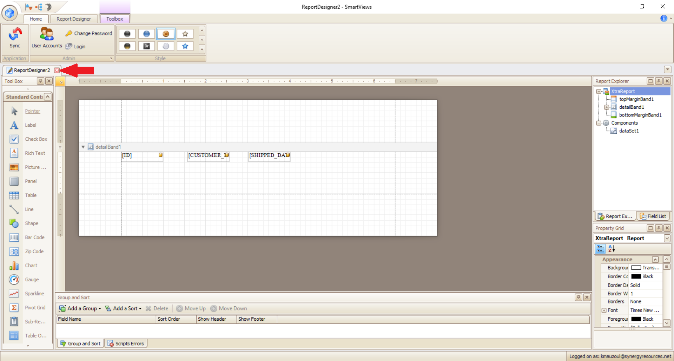
Task: Open the Report Designer ribbon tab
Action: click(x=74, y=19)
